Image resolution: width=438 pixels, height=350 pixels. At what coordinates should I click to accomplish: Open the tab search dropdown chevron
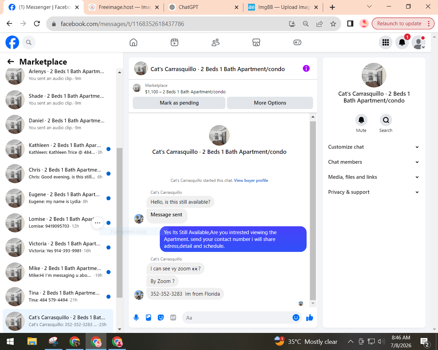tap(369, 6)
